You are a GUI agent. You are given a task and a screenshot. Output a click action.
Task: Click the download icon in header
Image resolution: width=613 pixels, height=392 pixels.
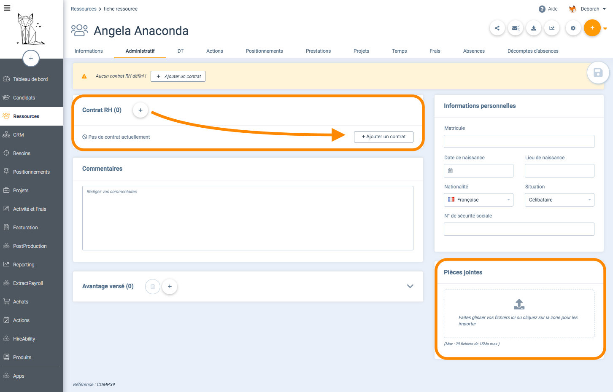point(534,28)
